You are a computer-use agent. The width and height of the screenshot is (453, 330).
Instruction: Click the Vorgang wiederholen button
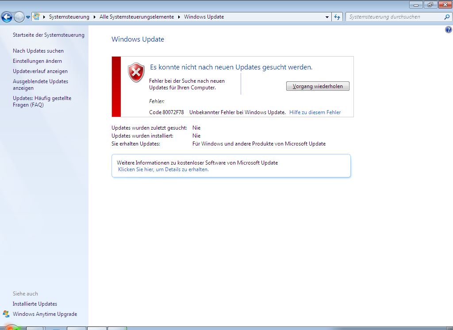[x=318, y=86]
